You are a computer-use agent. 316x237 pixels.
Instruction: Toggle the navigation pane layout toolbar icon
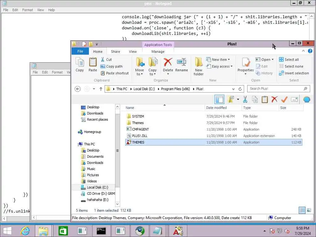coord(219,99)
